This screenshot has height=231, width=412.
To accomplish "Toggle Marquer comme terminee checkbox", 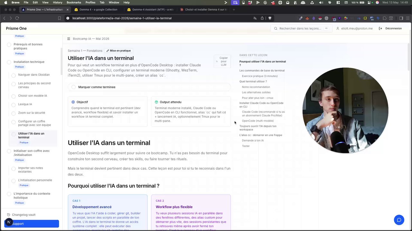I will (x=74, y=87).
